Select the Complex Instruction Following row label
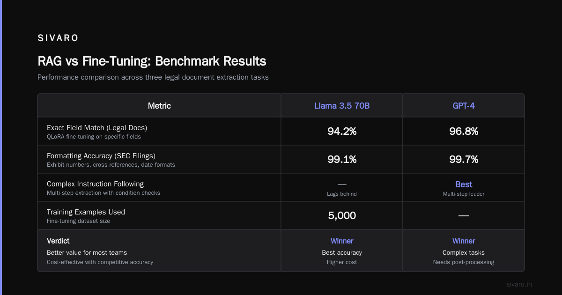The width and height of the screenshot is (562, 295). coord(95,184)
